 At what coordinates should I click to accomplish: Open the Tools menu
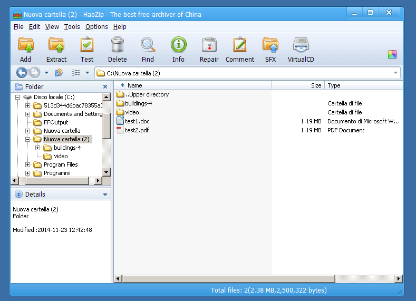pyautogui.click(x=72, y=27)
